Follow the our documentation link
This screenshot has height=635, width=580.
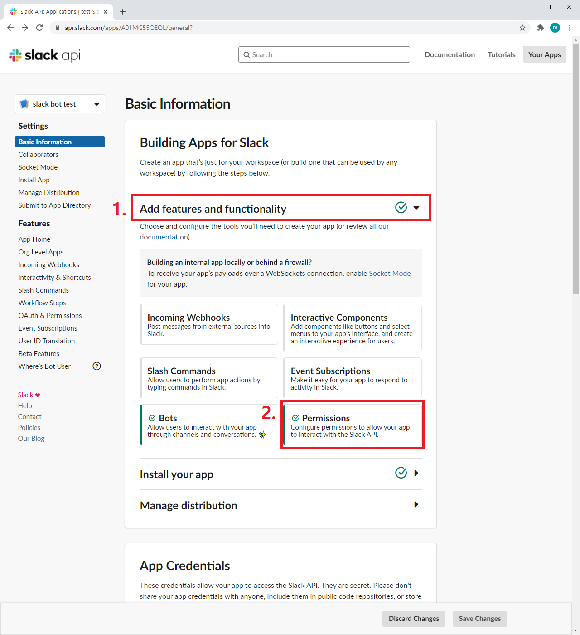(x=164, y=237)
